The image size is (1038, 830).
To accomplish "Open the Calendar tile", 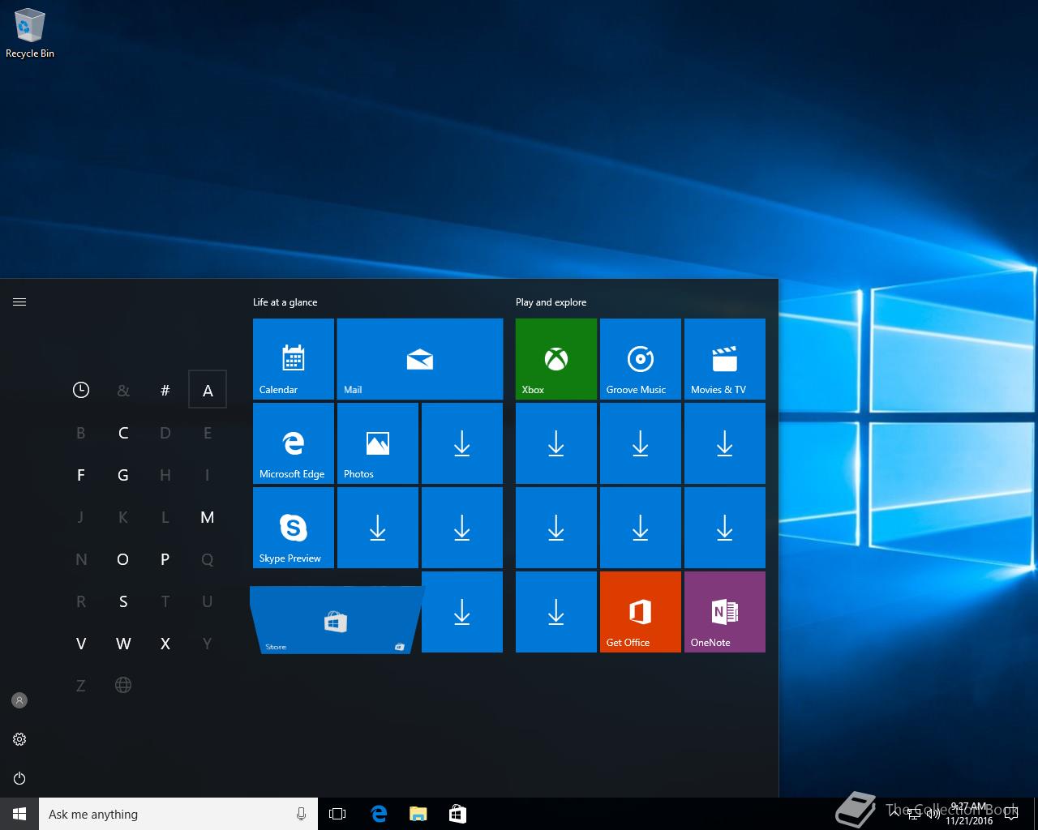I will [294, 359].
